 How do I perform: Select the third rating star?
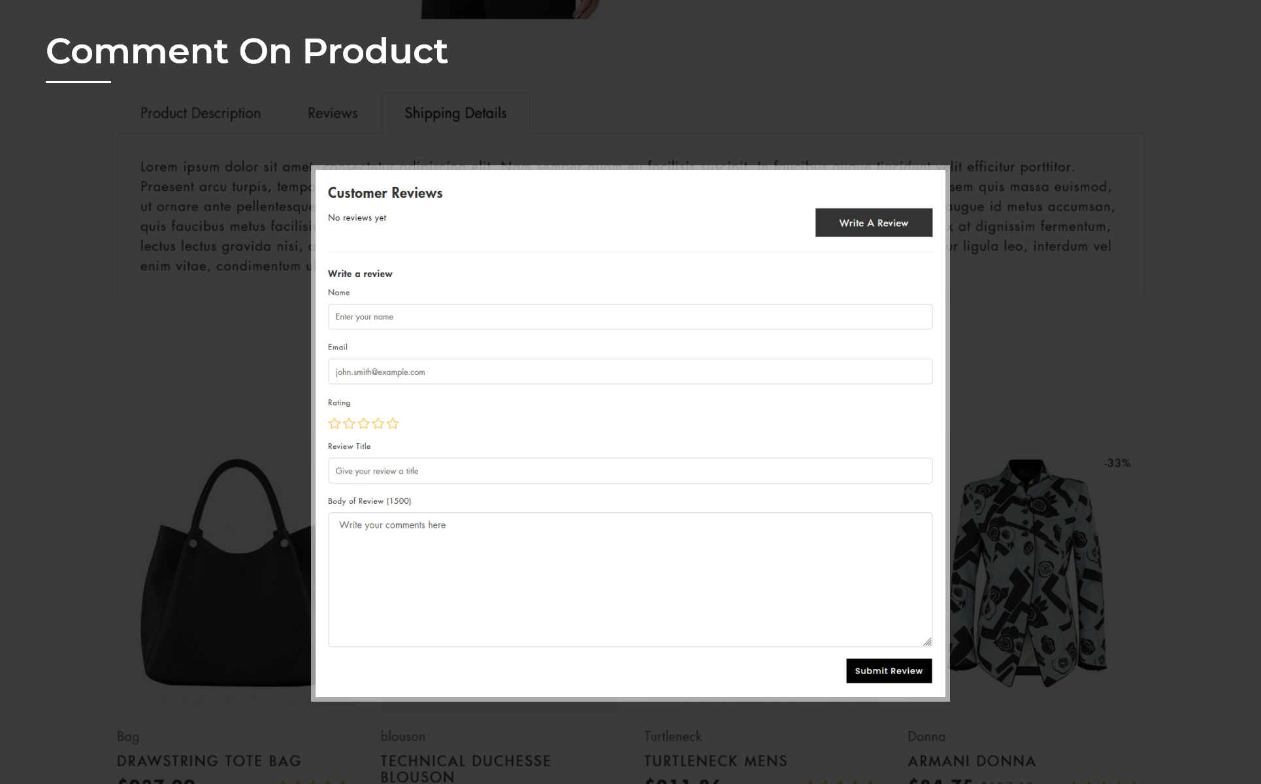tap(364, 423)
